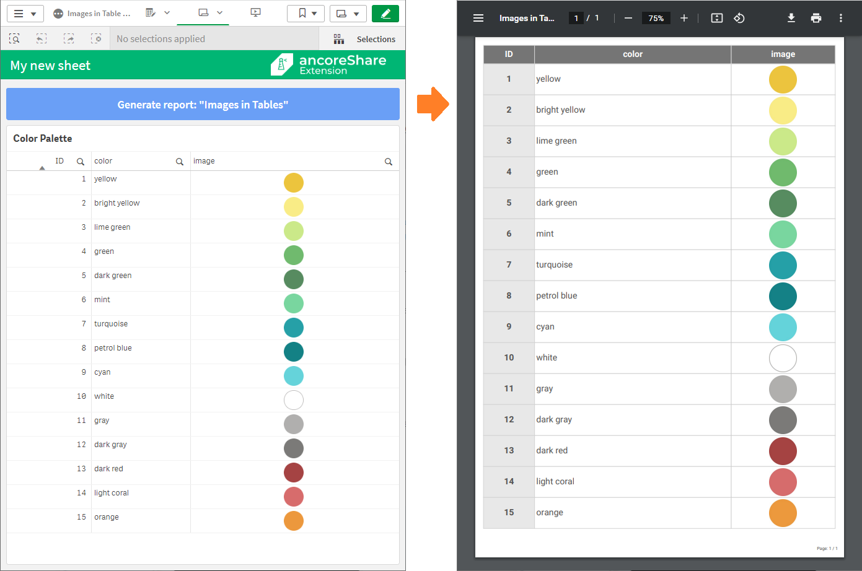The image size is (862, 571).
Task: Open the Selections tool
Action: [x=364, y=39]
